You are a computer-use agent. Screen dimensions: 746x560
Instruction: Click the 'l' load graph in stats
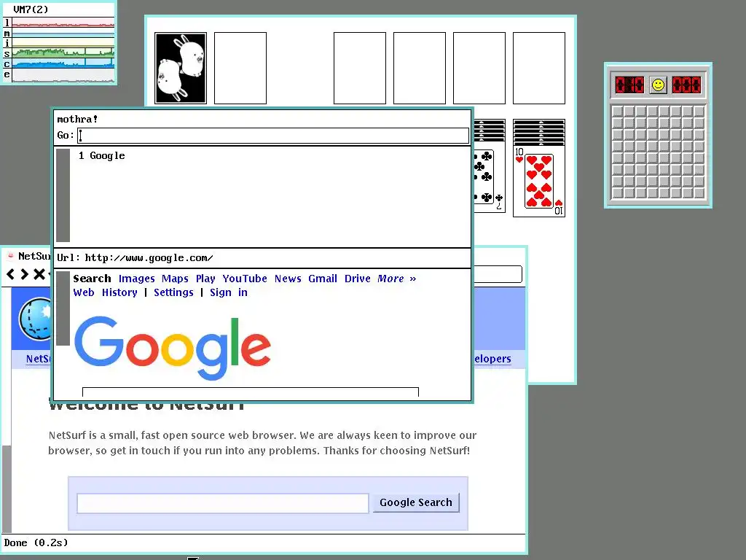(63, 23)
